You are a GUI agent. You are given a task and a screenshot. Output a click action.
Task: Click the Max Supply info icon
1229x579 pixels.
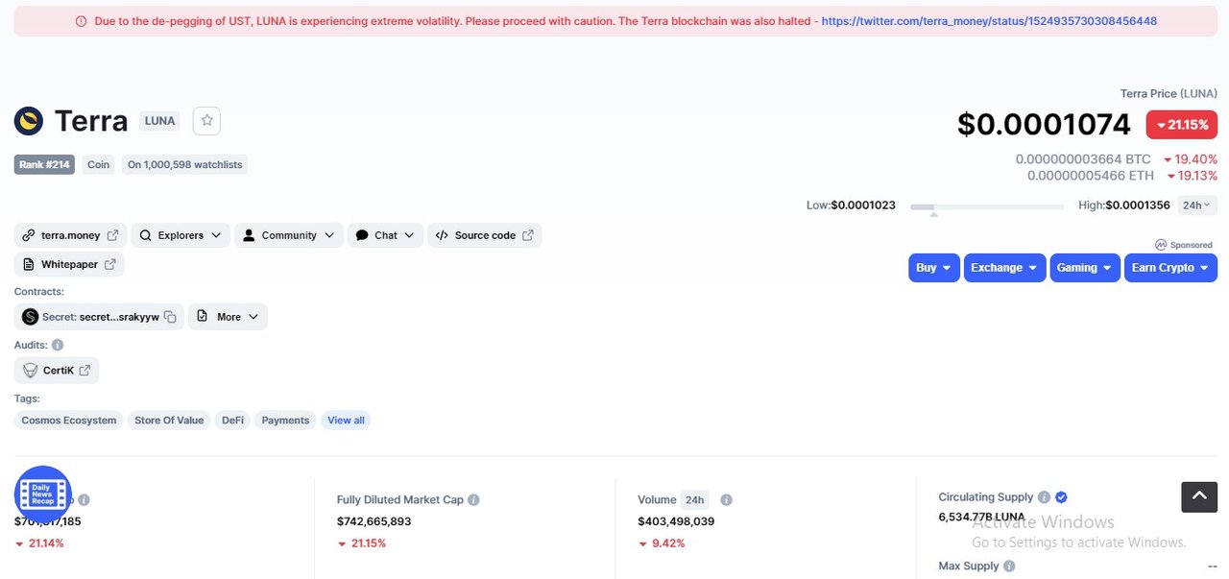coord(1009,567)
